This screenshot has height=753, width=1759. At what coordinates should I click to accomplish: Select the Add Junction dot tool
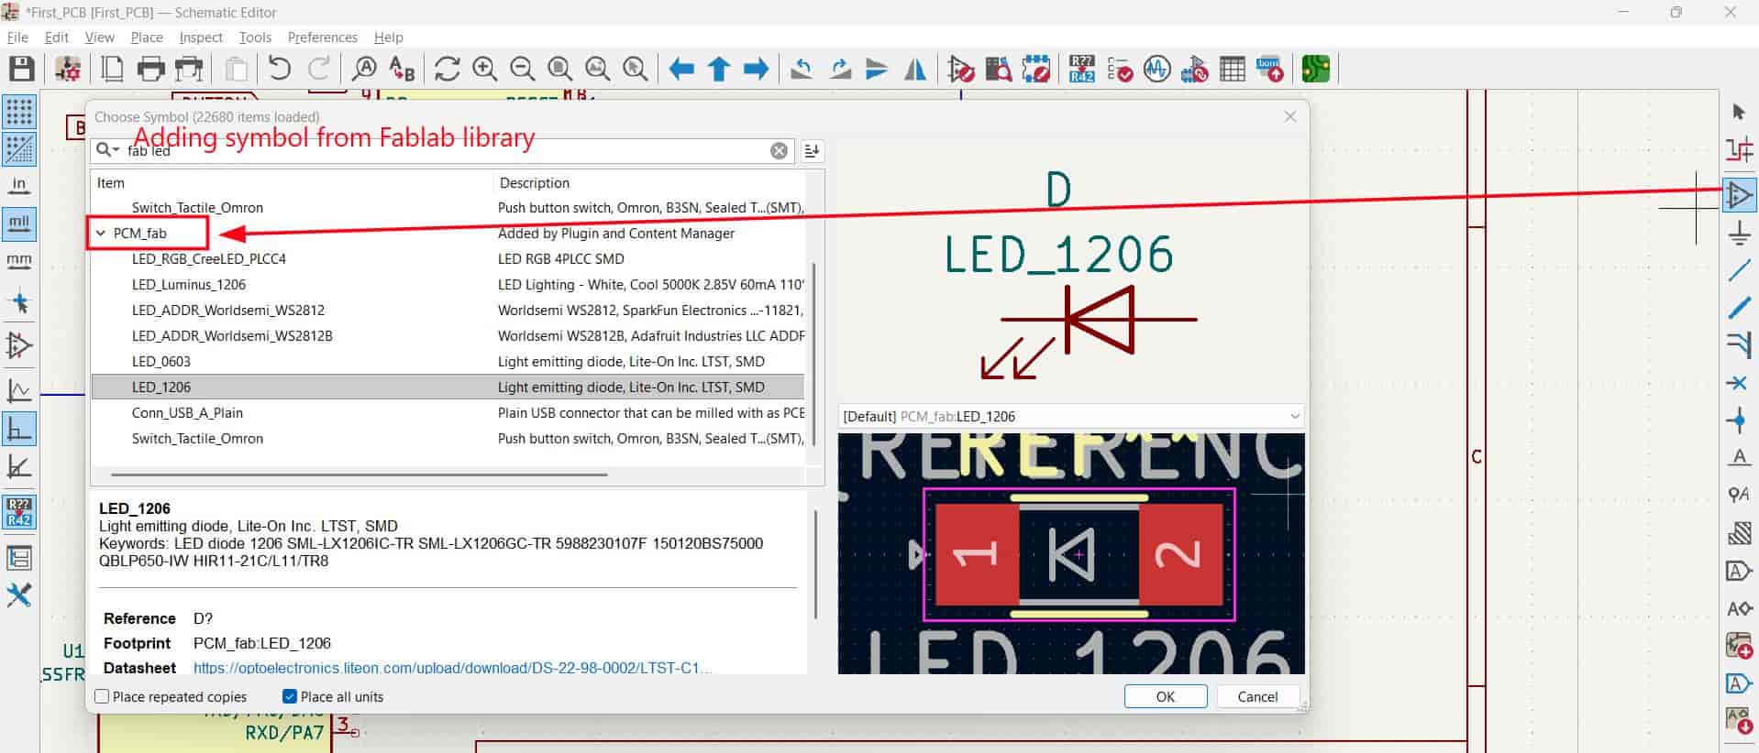[1739, 420]
